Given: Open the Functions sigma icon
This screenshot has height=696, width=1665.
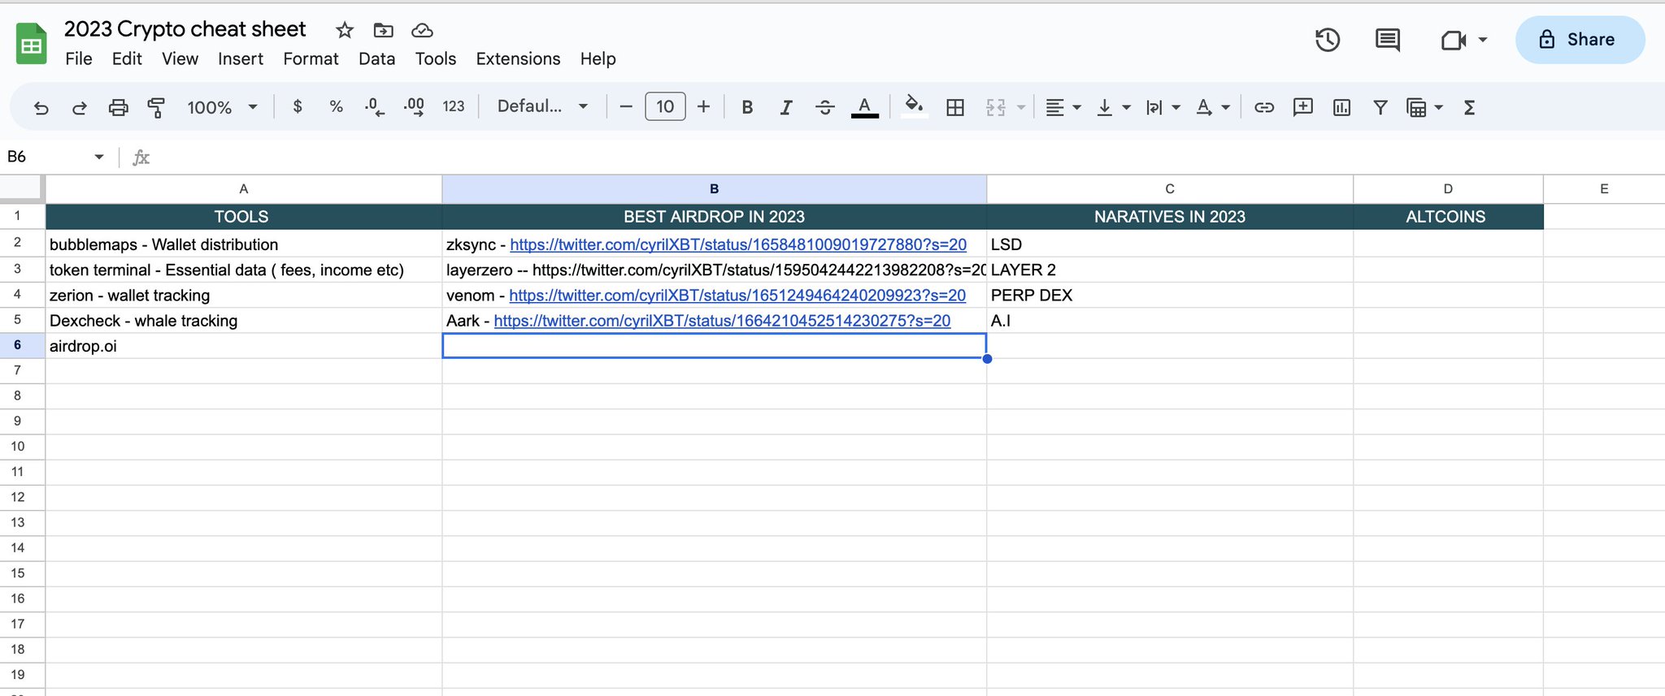Looking at the screenshot, I should pyautogui.click(x=1469, y=107).
